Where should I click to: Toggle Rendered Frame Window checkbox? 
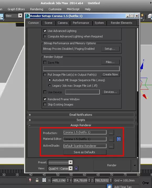click(45, 99)
